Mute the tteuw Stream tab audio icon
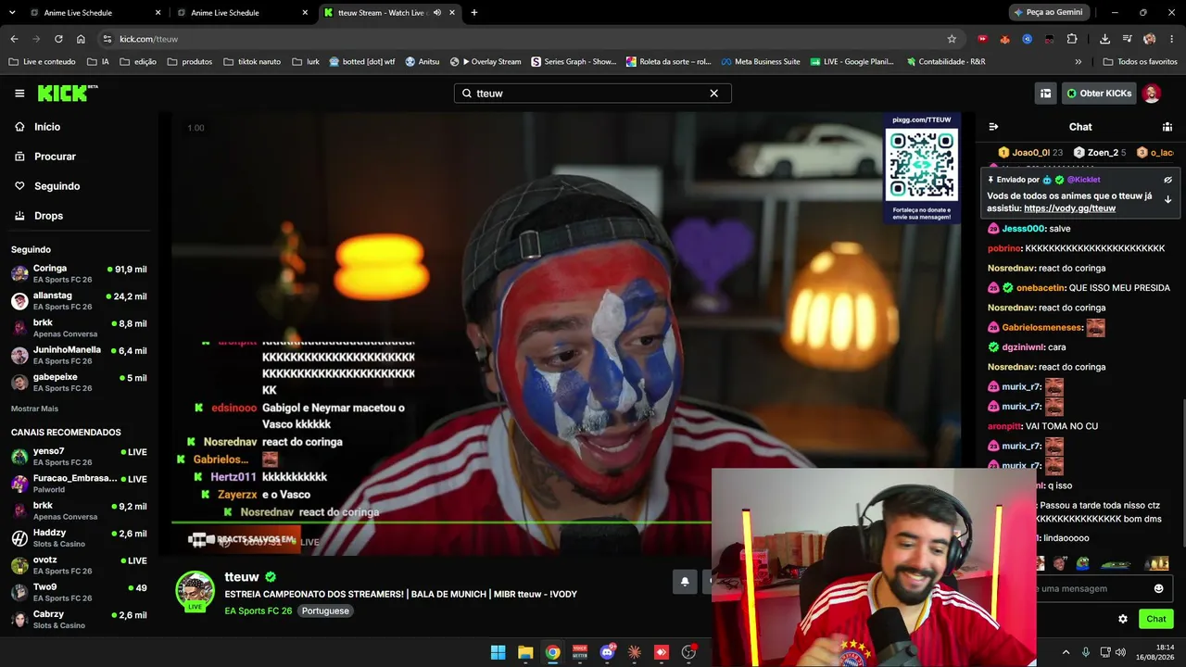 tap(437, 13)
